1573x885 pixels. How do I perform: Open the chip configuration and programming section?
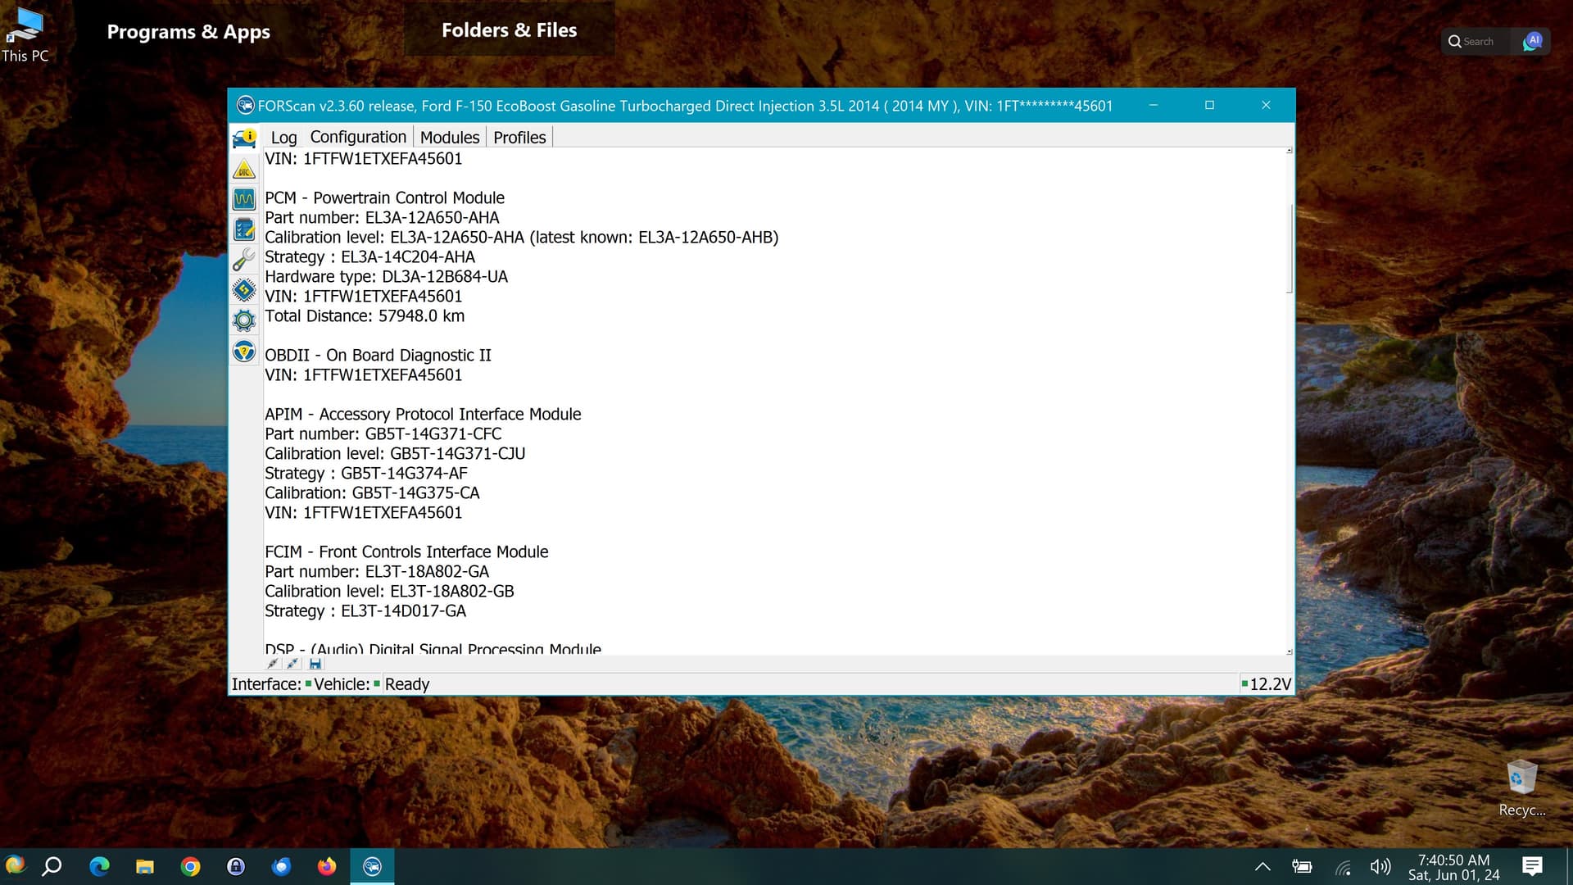tap(244, 290)
